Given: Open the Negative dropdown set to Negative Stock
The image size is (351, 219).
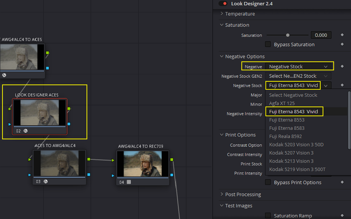Looking at the screenshot, I should click(298, 67).
